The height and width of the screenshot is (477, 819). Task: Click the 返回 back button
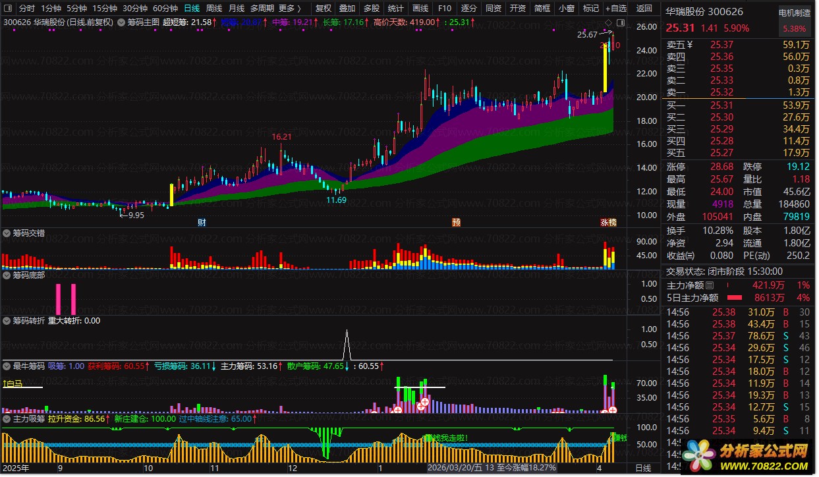click(x=644, y=9)
